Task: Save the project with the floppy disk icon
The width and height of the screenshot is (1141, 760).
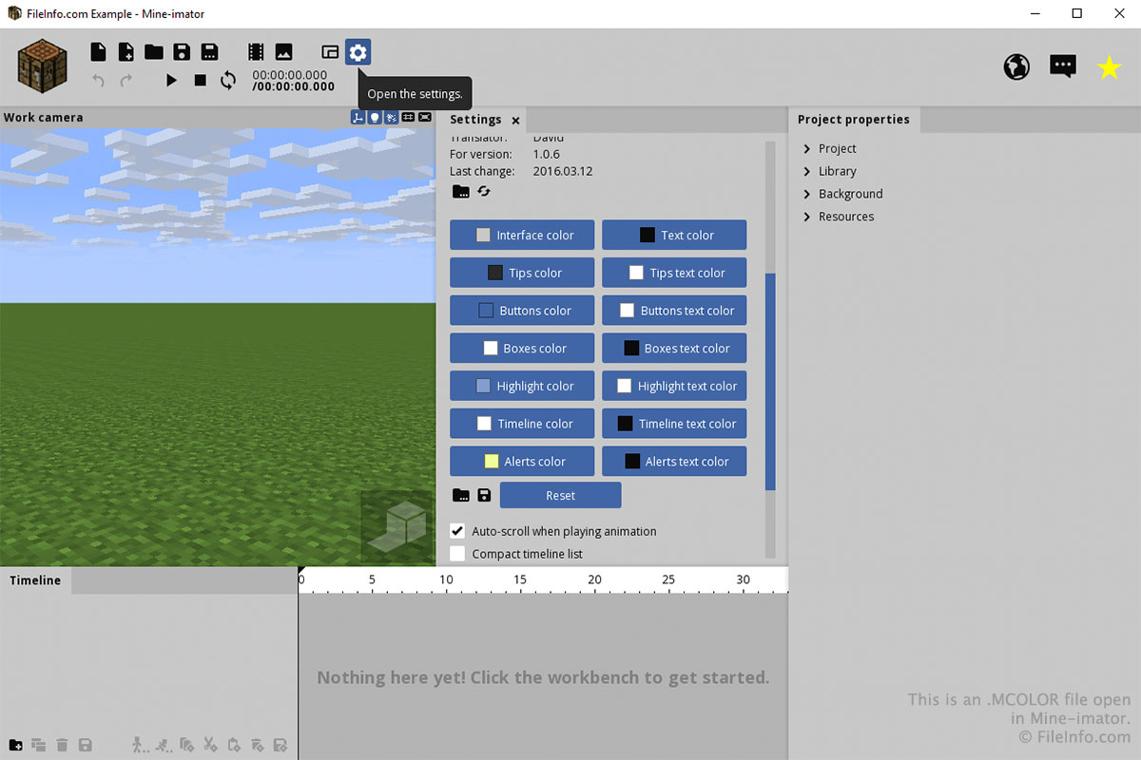Action: point(182,52)
